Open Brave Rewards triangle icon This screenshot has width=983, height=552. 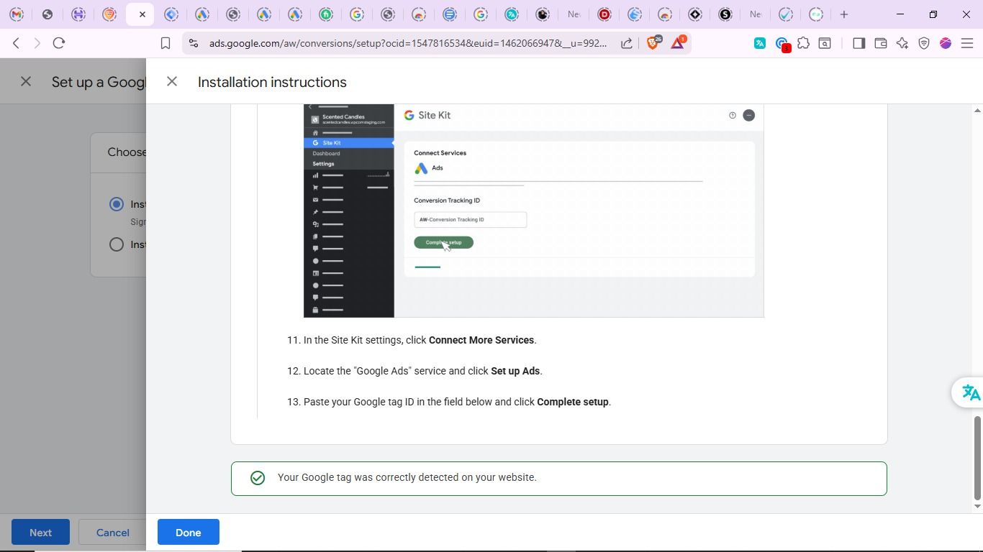pyautogui.click(x=678, y=43)
